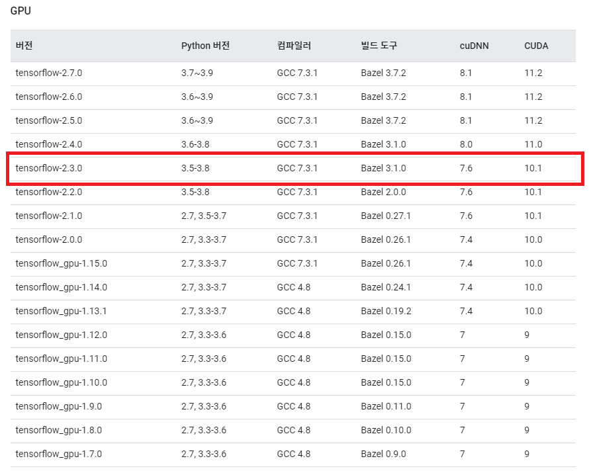Select Python 2.7, 3.3-3.7 in tensorflow_gpu-1.15.0 row
Image resolution: width=589 pixels, height=471 pixels.
click(x=204, y=263)
